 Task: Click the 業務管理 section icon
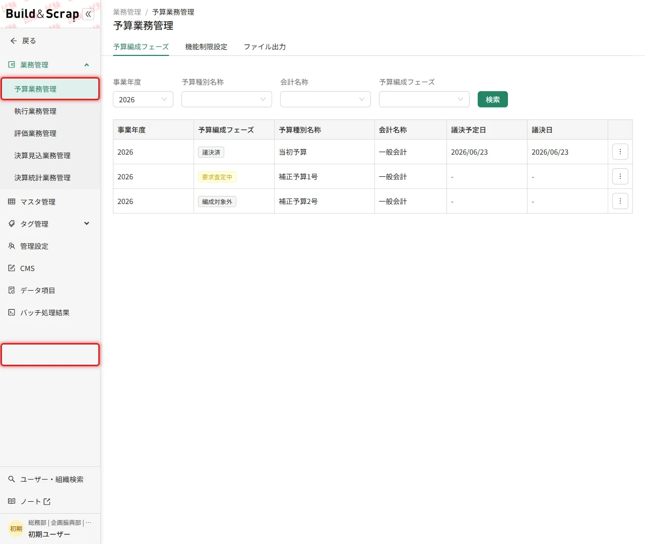[12, 64]
